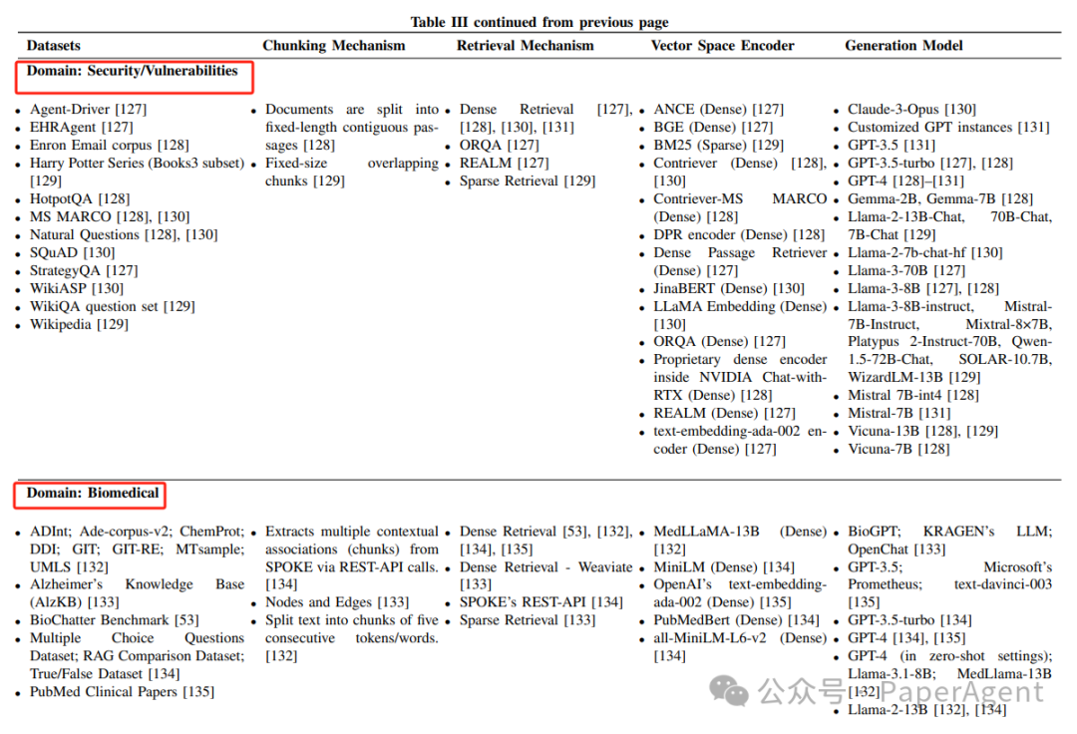Image resolution: width=1077 pixels, height=734 pixels.
Task: Select the 'REALM (Dense) [127]' encoder entry
Action: click(725, 413)
